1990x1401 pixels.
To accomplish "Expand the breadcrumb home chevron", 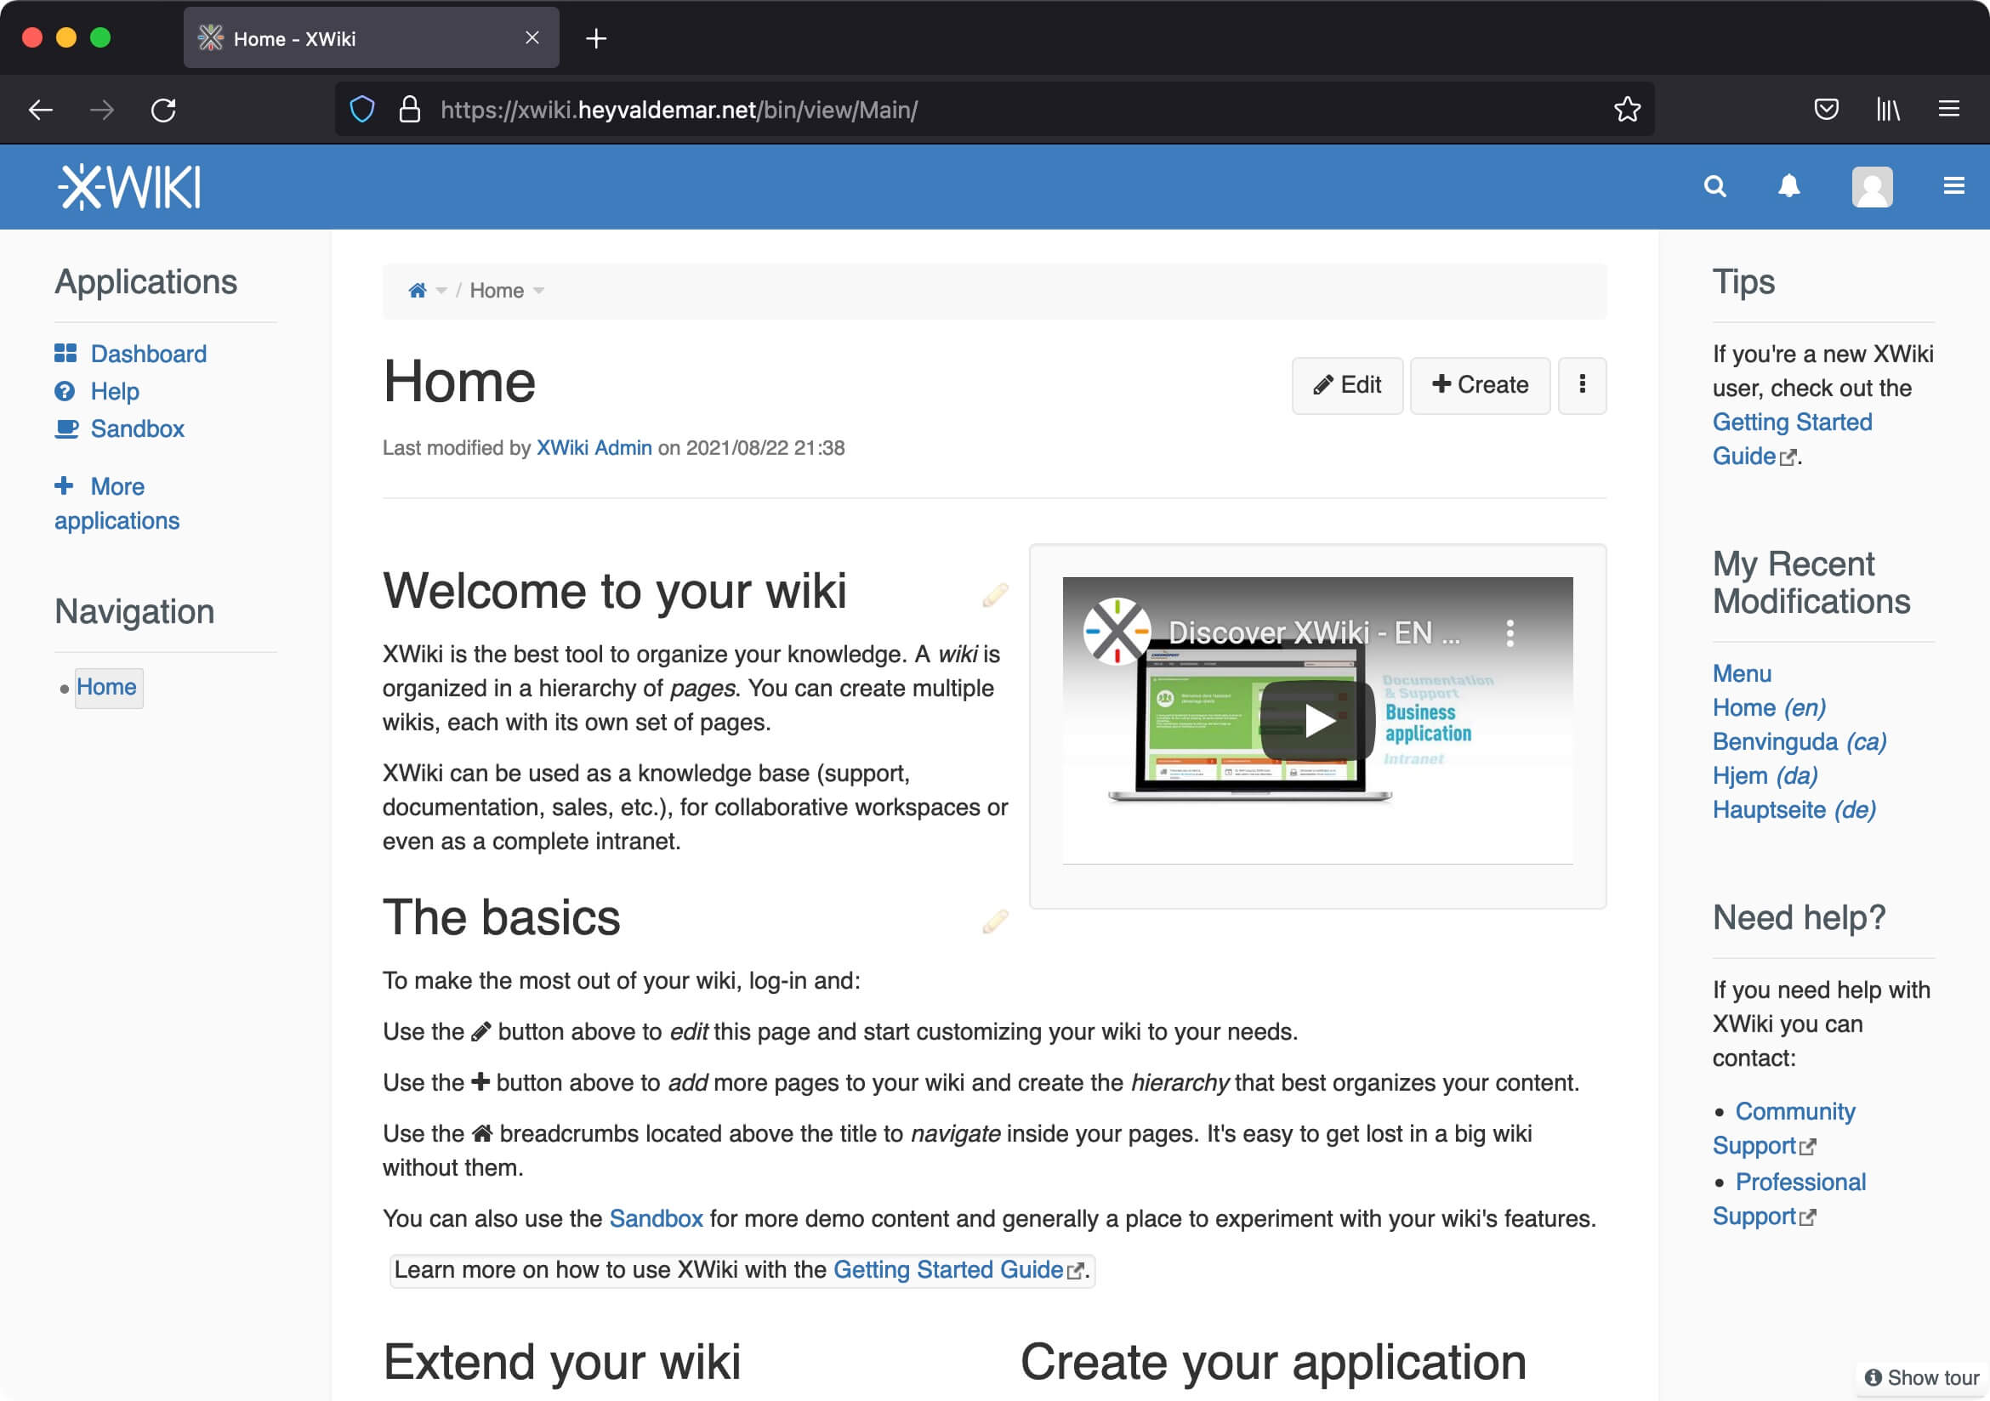I will click(x=441, y=291).
